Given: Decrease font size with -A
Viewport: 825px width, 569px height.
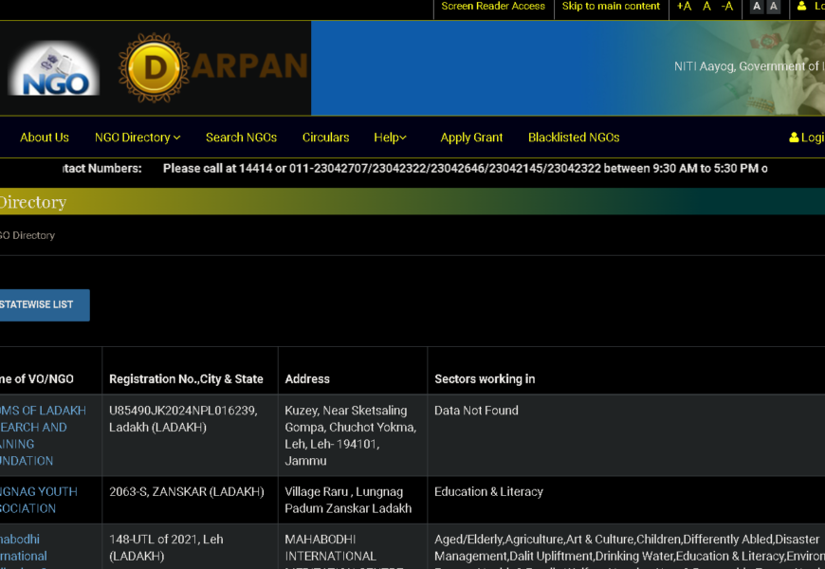Looking at the screenshot, I should (727, 7).
